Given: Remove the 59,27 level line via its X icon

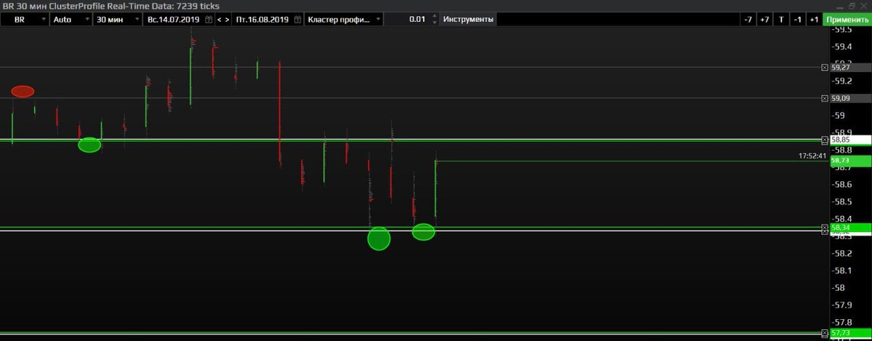Looking at the screenshot, I should point(824,67).
